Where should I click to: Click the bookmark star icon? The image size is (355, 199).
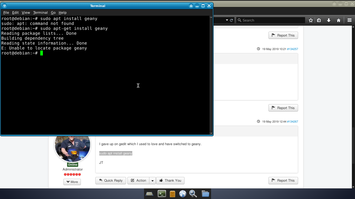pos(311,20)
